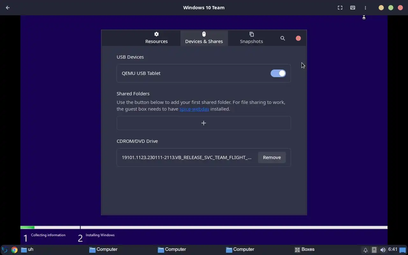408x255 pixels.
Task: Open the application launcher in taskbar
Action: [x=4, y=250]
